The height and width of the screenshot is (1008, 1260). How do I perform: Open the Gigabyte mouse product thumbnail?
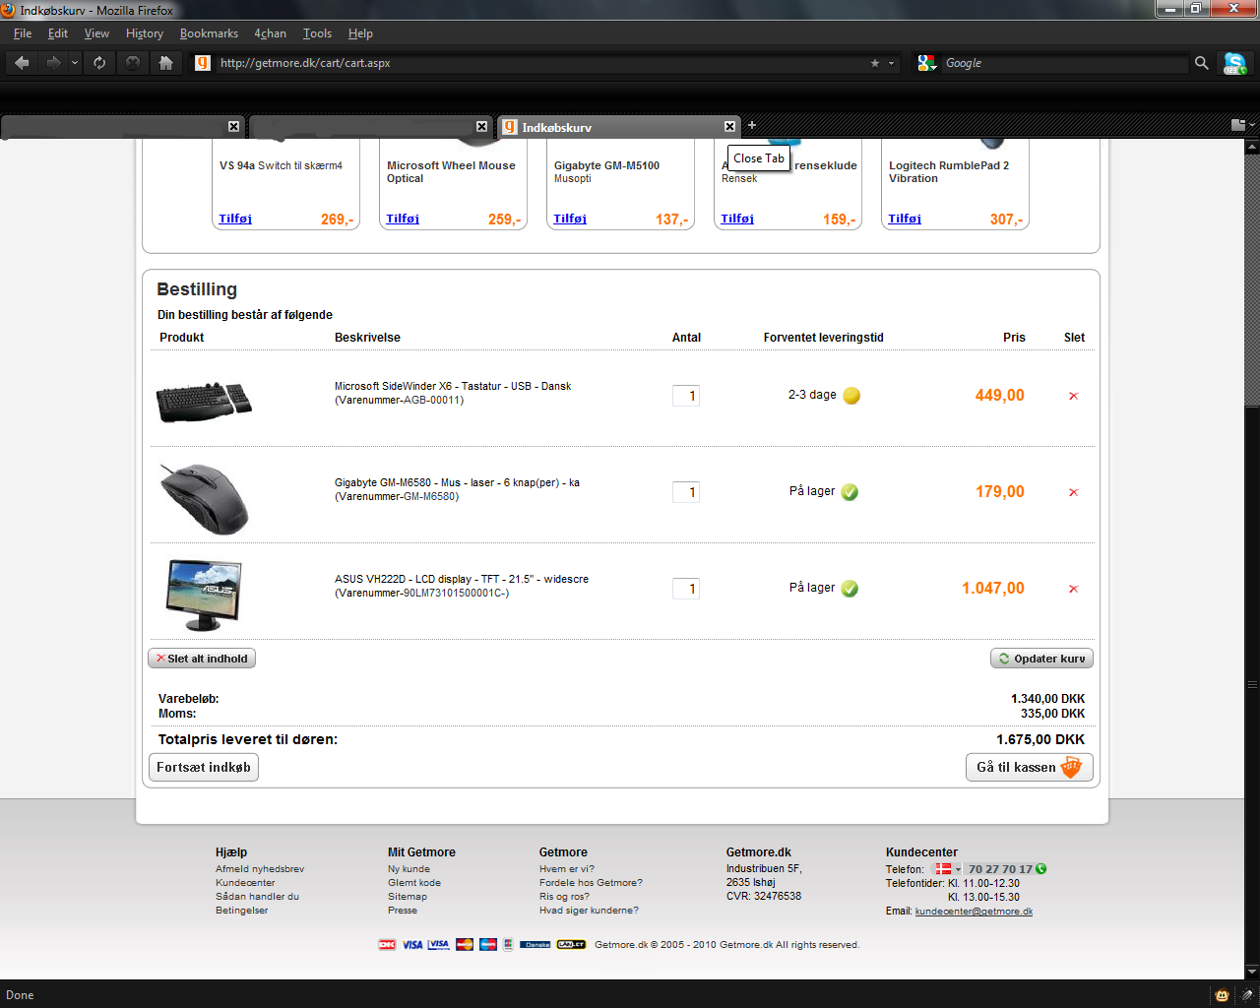coord(204,499)
